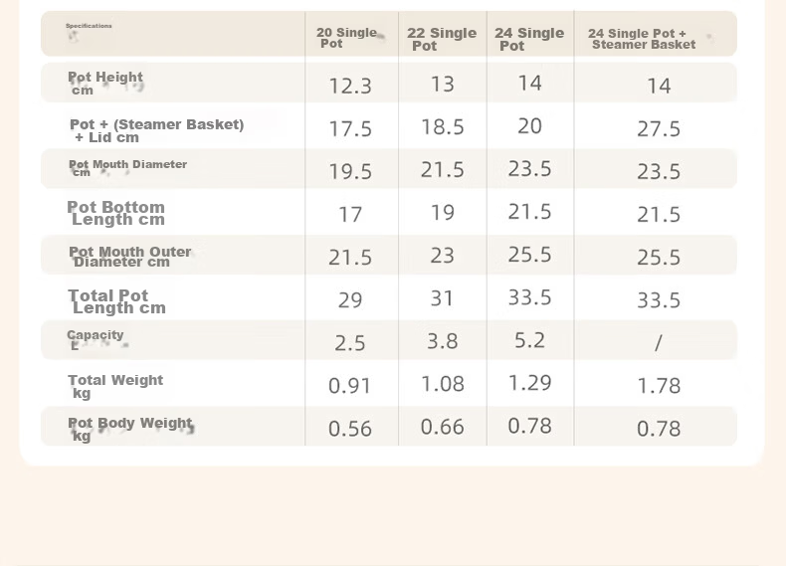Select pot body weight value 0.56
This screenshot has width=786, height=566.
[x=350, y=429]
